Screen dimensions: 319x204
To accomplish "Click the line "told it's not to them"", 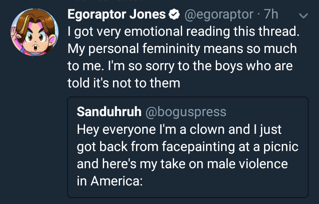I will click(124, 83).
